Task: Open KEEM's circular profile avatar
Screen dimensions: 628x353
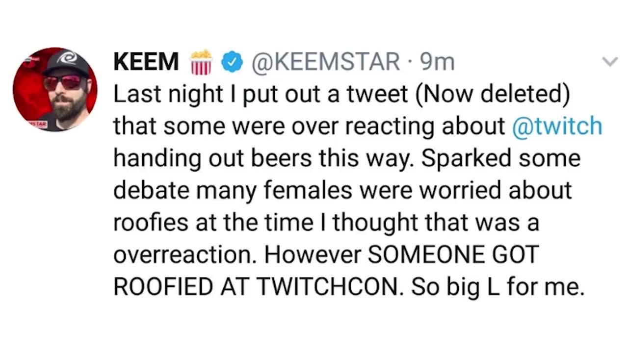Action: (x=55, y=90)
